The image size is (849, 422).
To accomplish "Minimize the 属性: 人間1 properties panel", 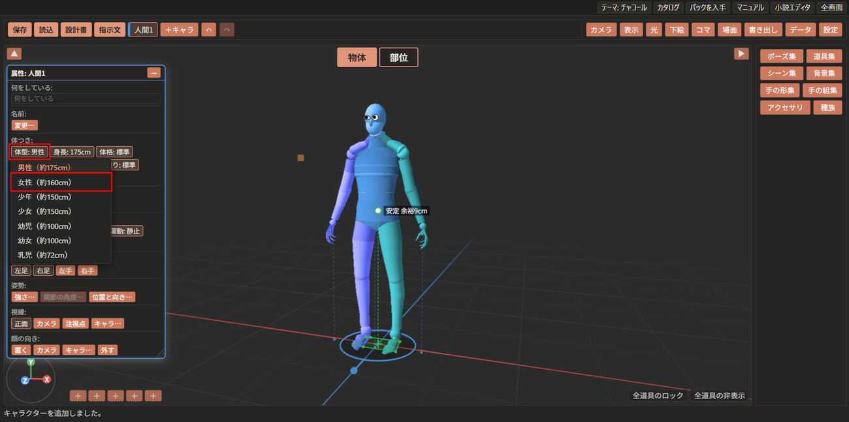I will point(154,73).
